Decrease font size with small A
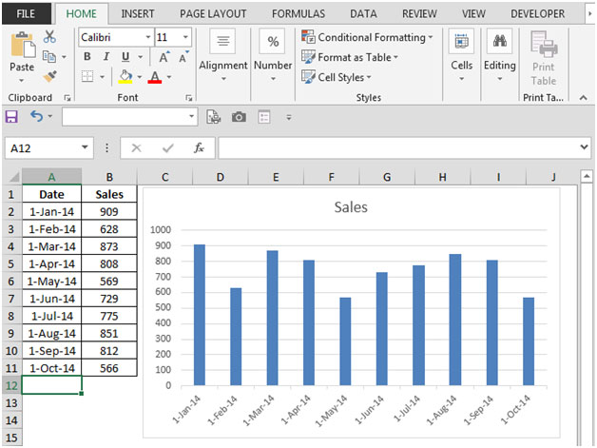 183,57
